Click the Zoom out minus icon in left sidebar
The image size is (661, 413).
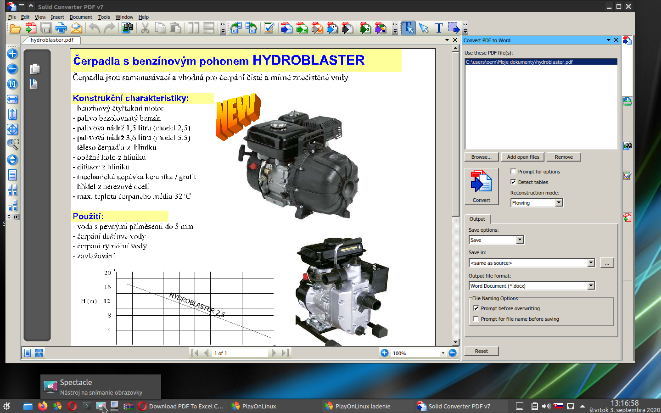tap(12, 69)
